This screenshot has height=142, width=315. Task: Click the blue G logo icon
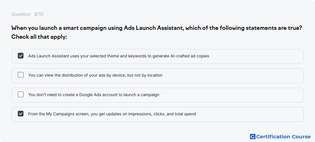pos(253,137)
